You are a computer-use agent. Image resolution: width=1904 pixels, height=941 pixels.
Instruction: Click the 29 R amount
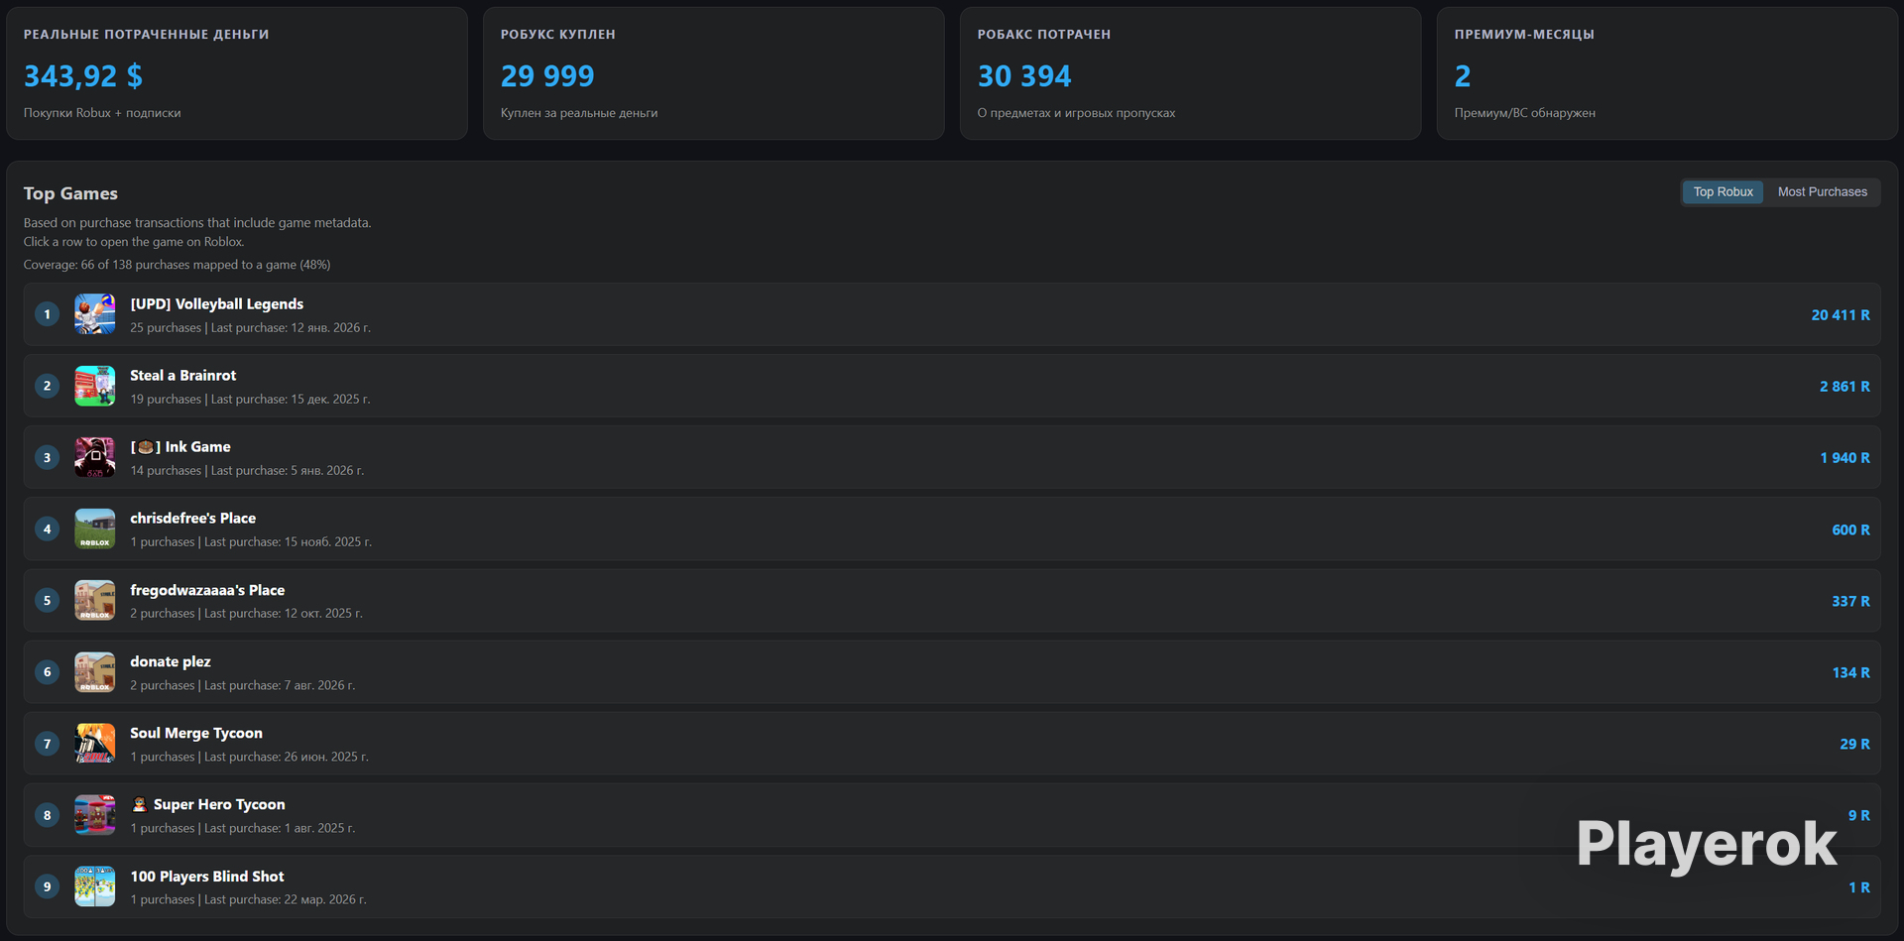[1854, 744]
